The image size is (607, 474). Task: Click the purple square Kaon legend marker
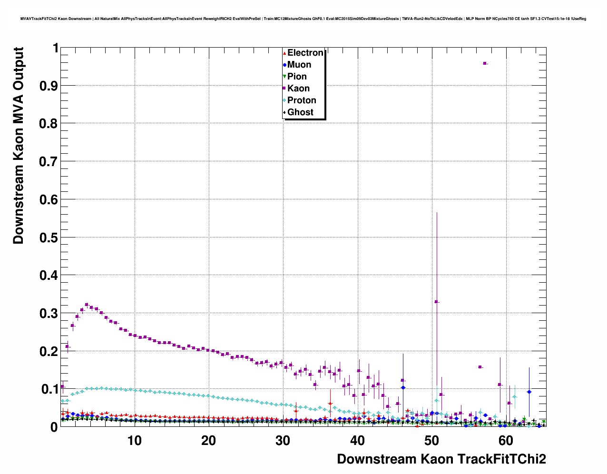[284, 89]
